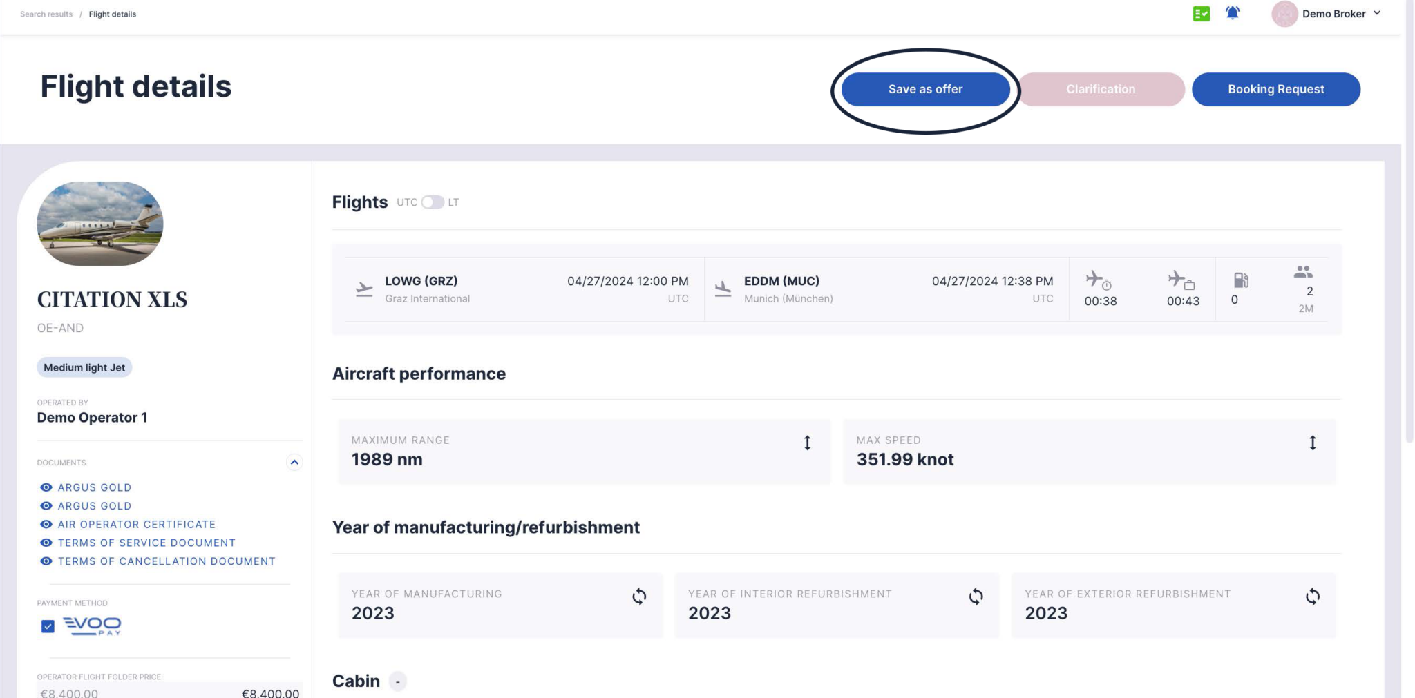Collapse the Documents section chevron

tap(294, 463)
